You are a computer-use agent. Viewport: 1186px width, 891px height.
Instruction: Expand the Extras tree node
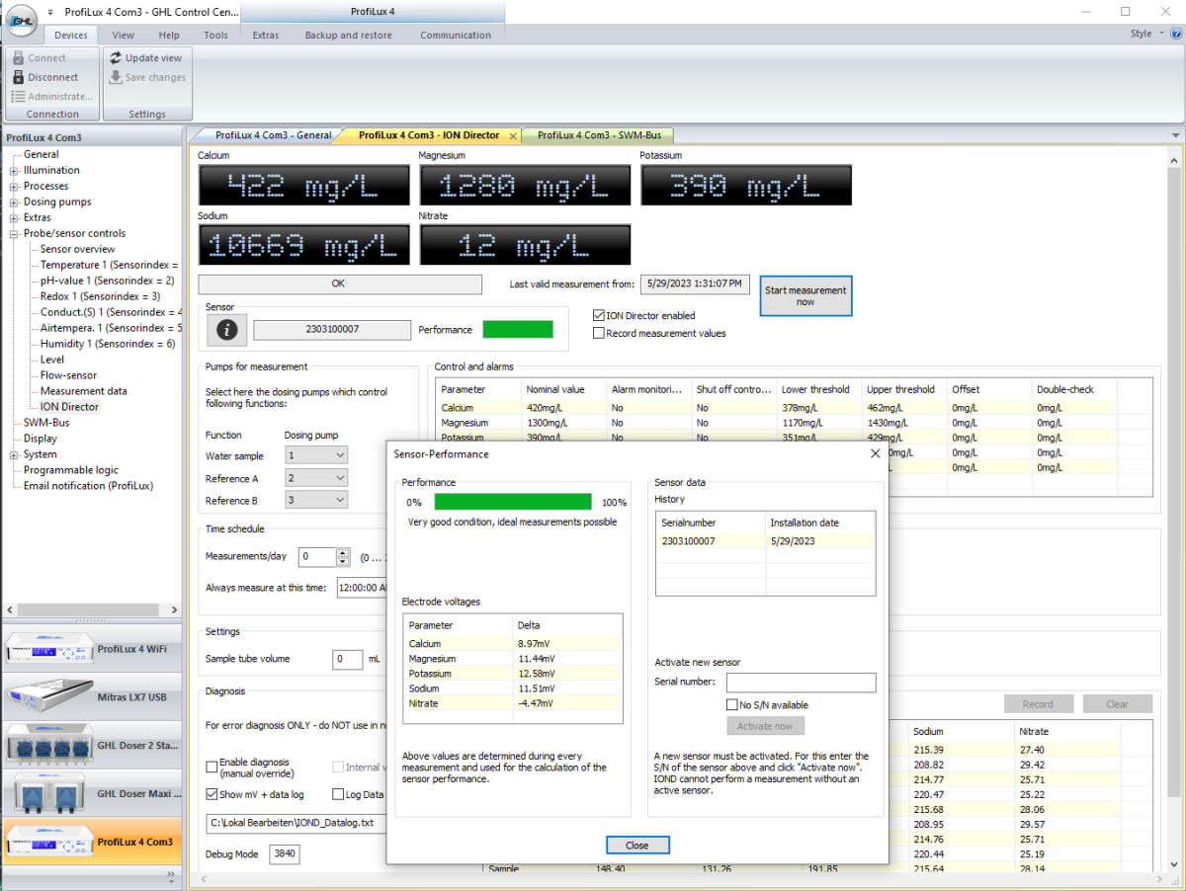pyautogui.click(x=14, y=218)
